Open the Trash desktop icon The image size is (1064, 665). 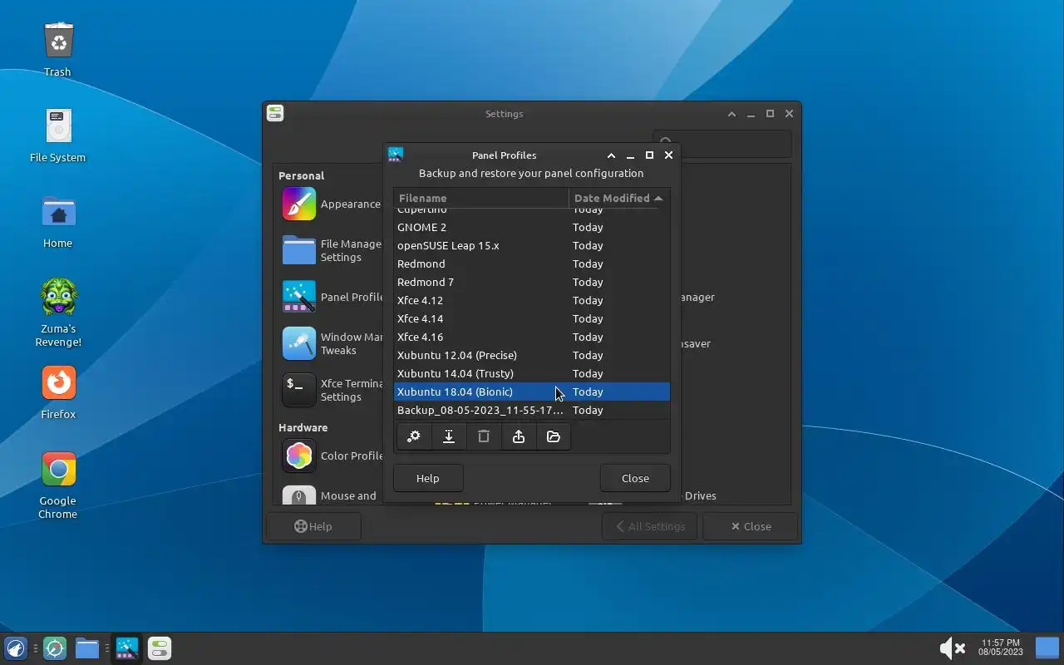(x=58, y=49)
